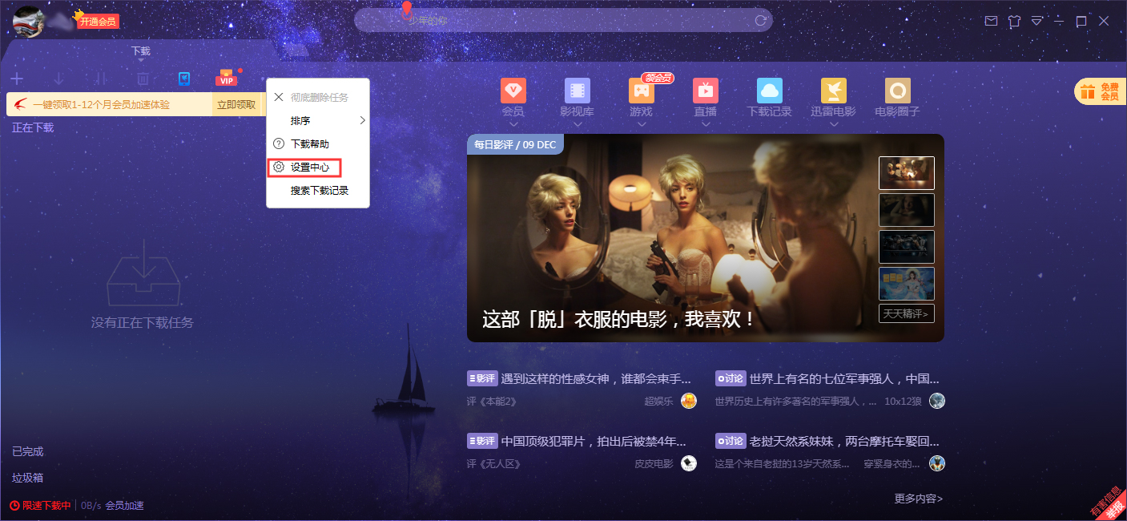
Task: Switch to the 已完成 downloads section
Action: click(x=27, y=451)
